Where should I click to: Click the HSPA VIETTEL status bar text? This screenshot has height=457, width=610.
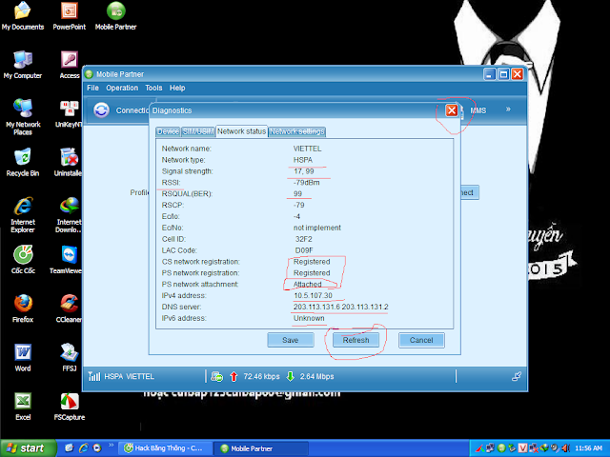(130, 376)
